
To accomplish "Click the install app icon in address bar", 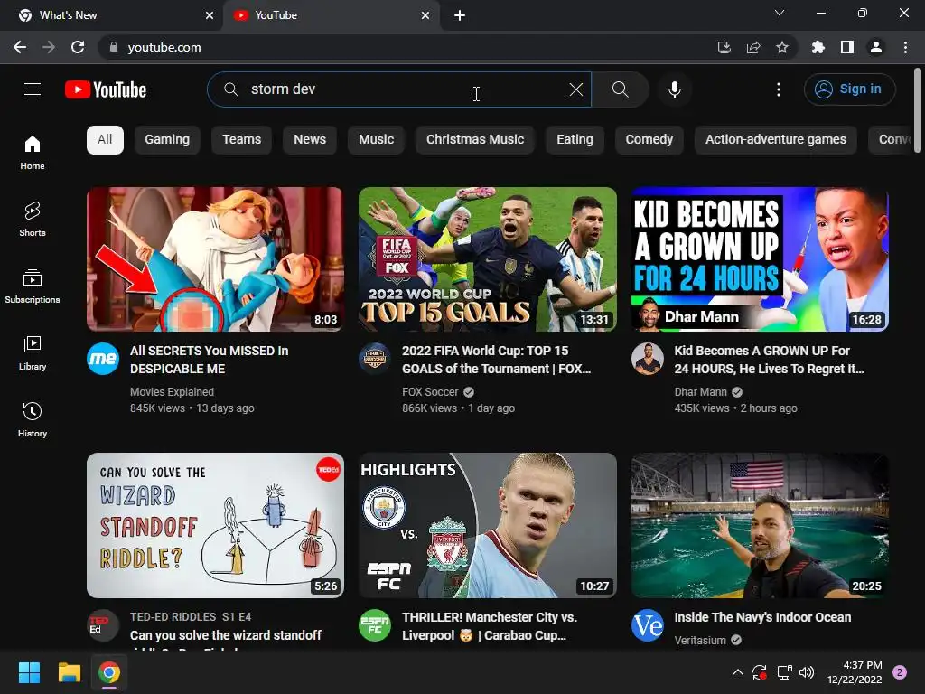I will tap(724, 47).
